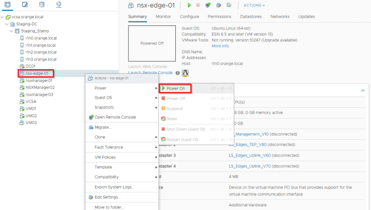Open the ACTIONS dropdown menu
This screenshot has width=371, height=210.
click(x=254, y=6)
